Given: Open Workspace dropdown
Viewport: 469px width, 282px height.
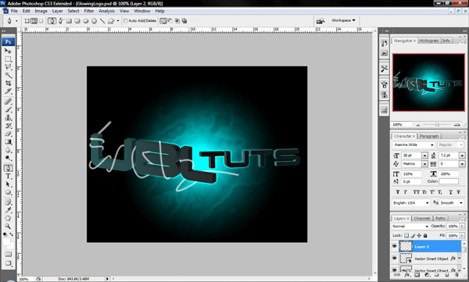Looking at the screenshot, I should [343, 20].
